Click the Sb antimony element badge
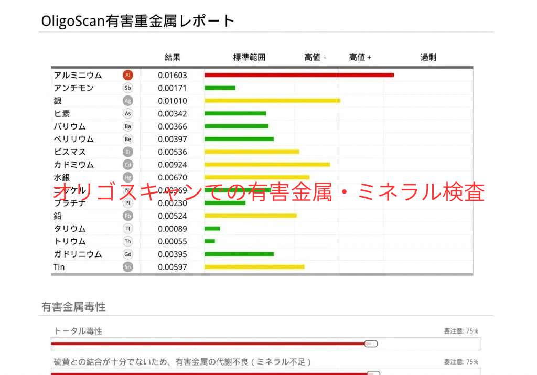 tap(128, 88)
